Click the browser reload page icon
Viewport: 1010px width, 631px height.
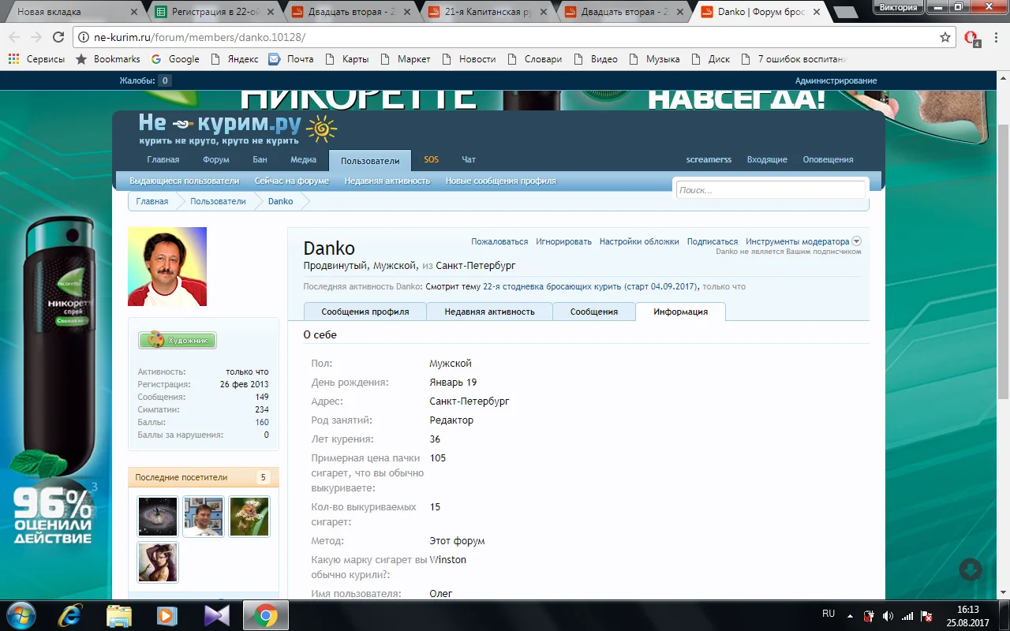tap(58, 37)
